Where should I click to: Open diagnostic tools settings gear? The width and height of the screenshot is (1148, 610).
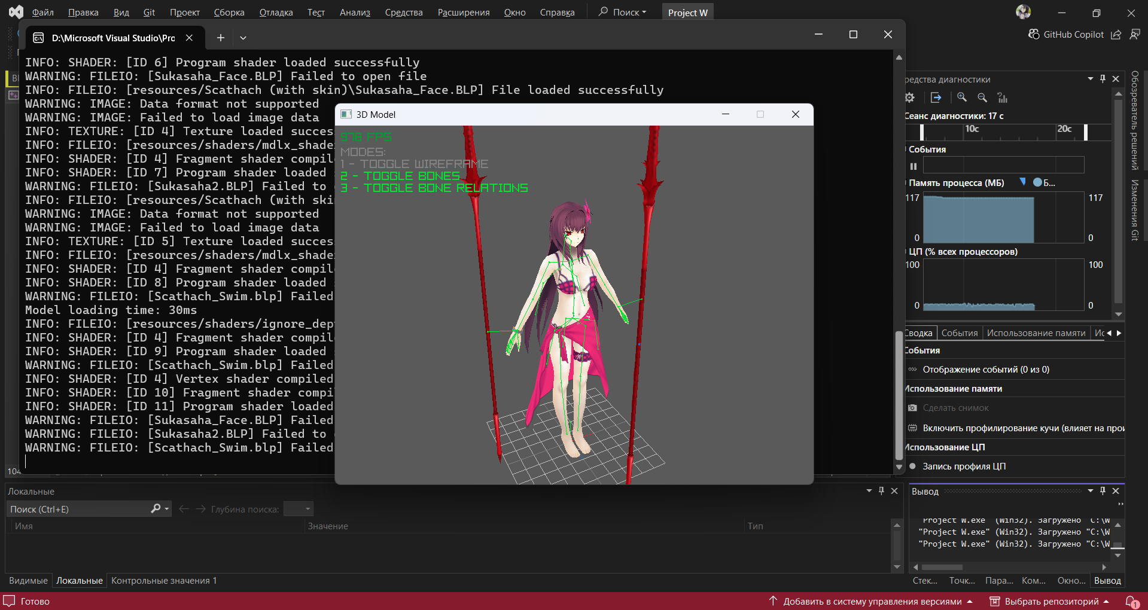(910, 97)
